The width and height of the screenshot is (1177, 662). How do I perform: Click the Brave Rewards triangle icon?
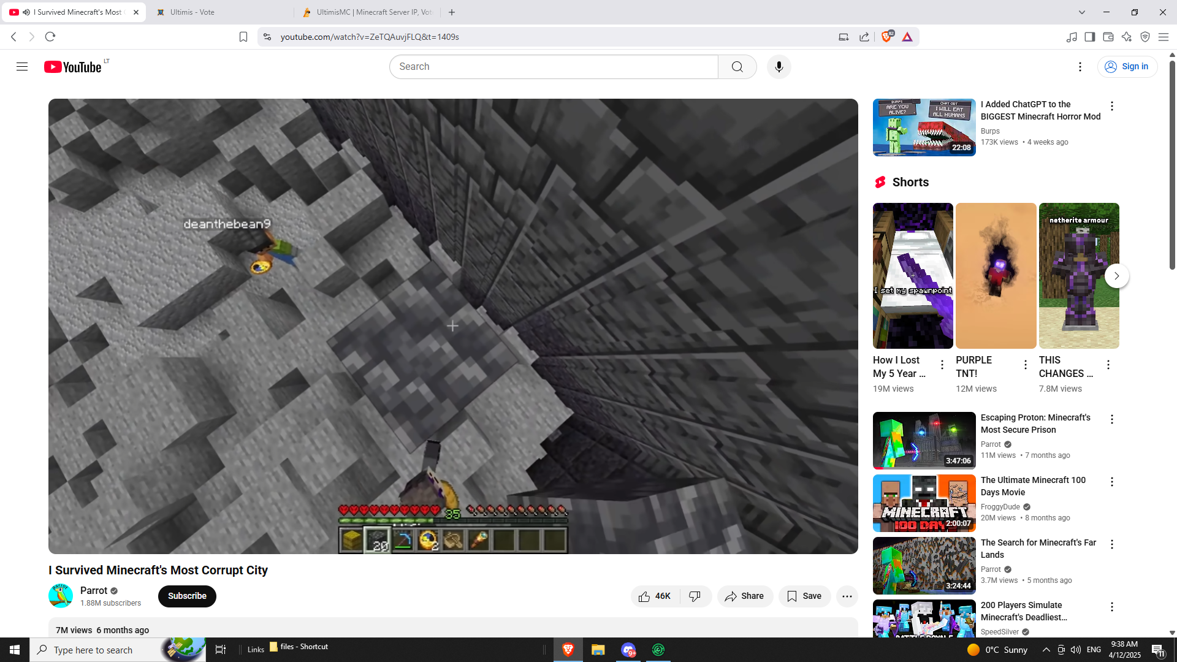coord(907,37)
